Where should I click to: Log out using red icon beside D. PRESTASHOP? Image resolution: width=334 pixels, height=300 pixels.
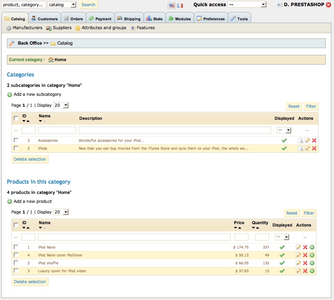click(329, 5)
